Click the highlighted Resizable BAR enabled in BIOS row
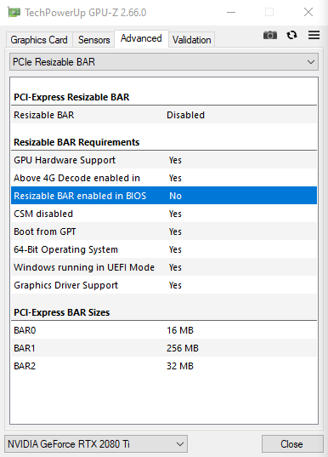The height and width of the screenshot is (457, 328). [164, 196]
